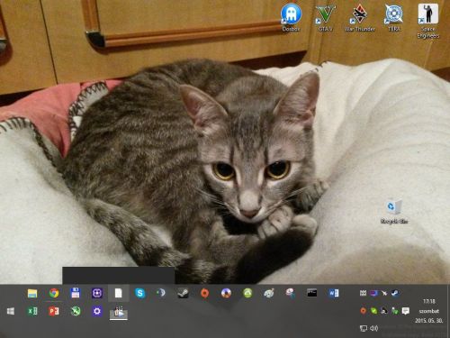Image resolution: width=450 pixels, height=338 pixels.
Task: Click the airplane icon in system tray
Action: coord(384,293)
